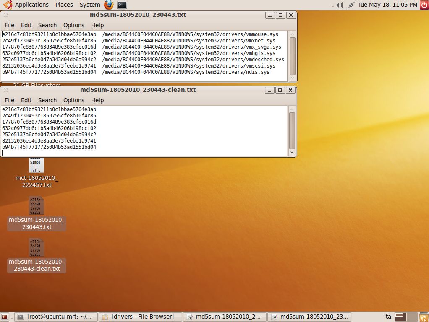Click hash e216c7c81bf93211 in clean.txt window
The width and height of the screenshot is (429, 322).
click(49, 109)
